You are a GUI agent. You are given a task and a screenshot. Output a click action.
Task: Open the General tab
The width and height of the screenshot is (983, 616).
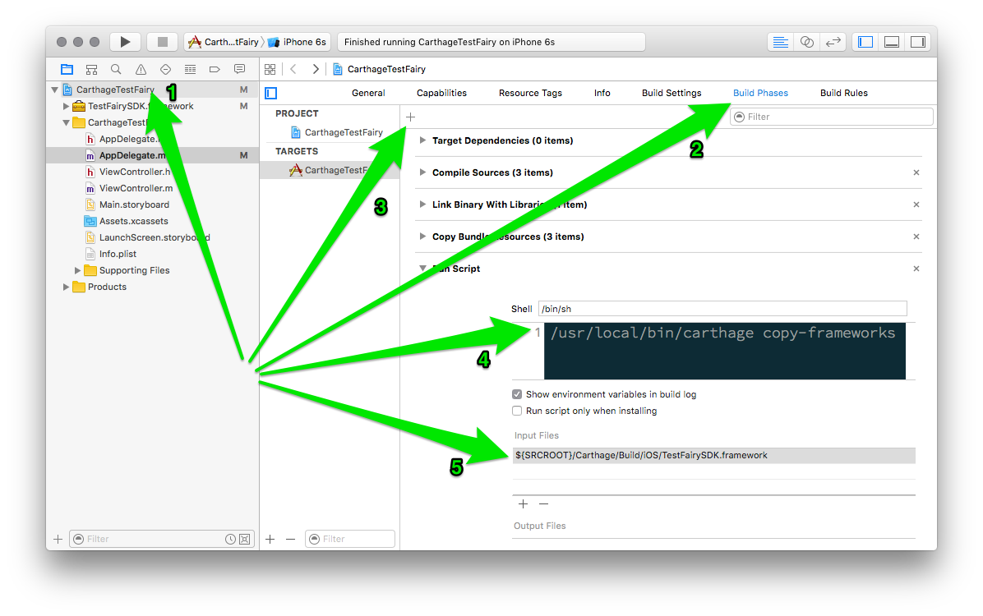(x=368, y=93)
